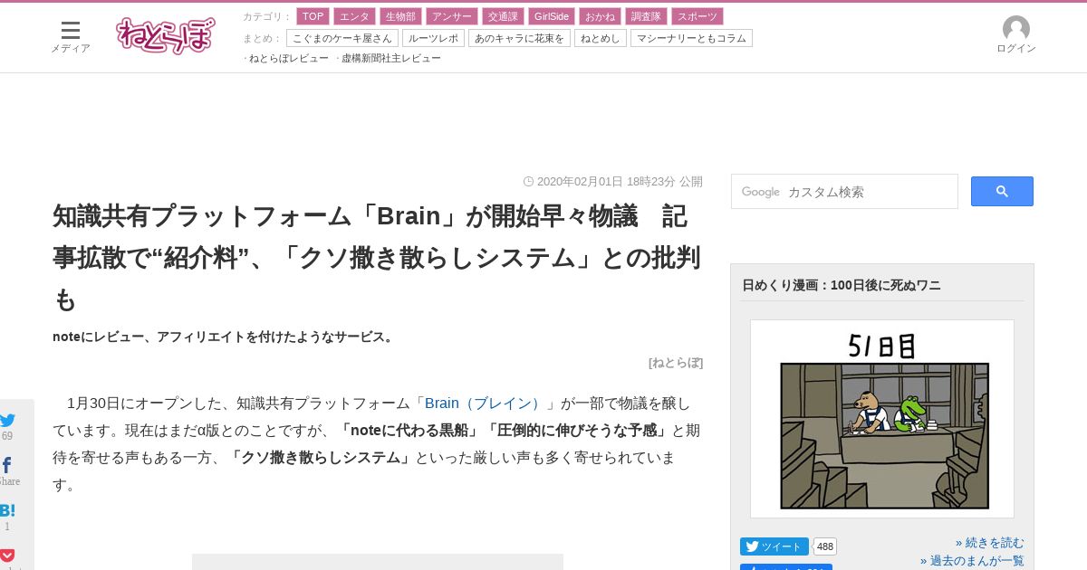Share via Facebook icon in left sidebar

coord(7,465)
